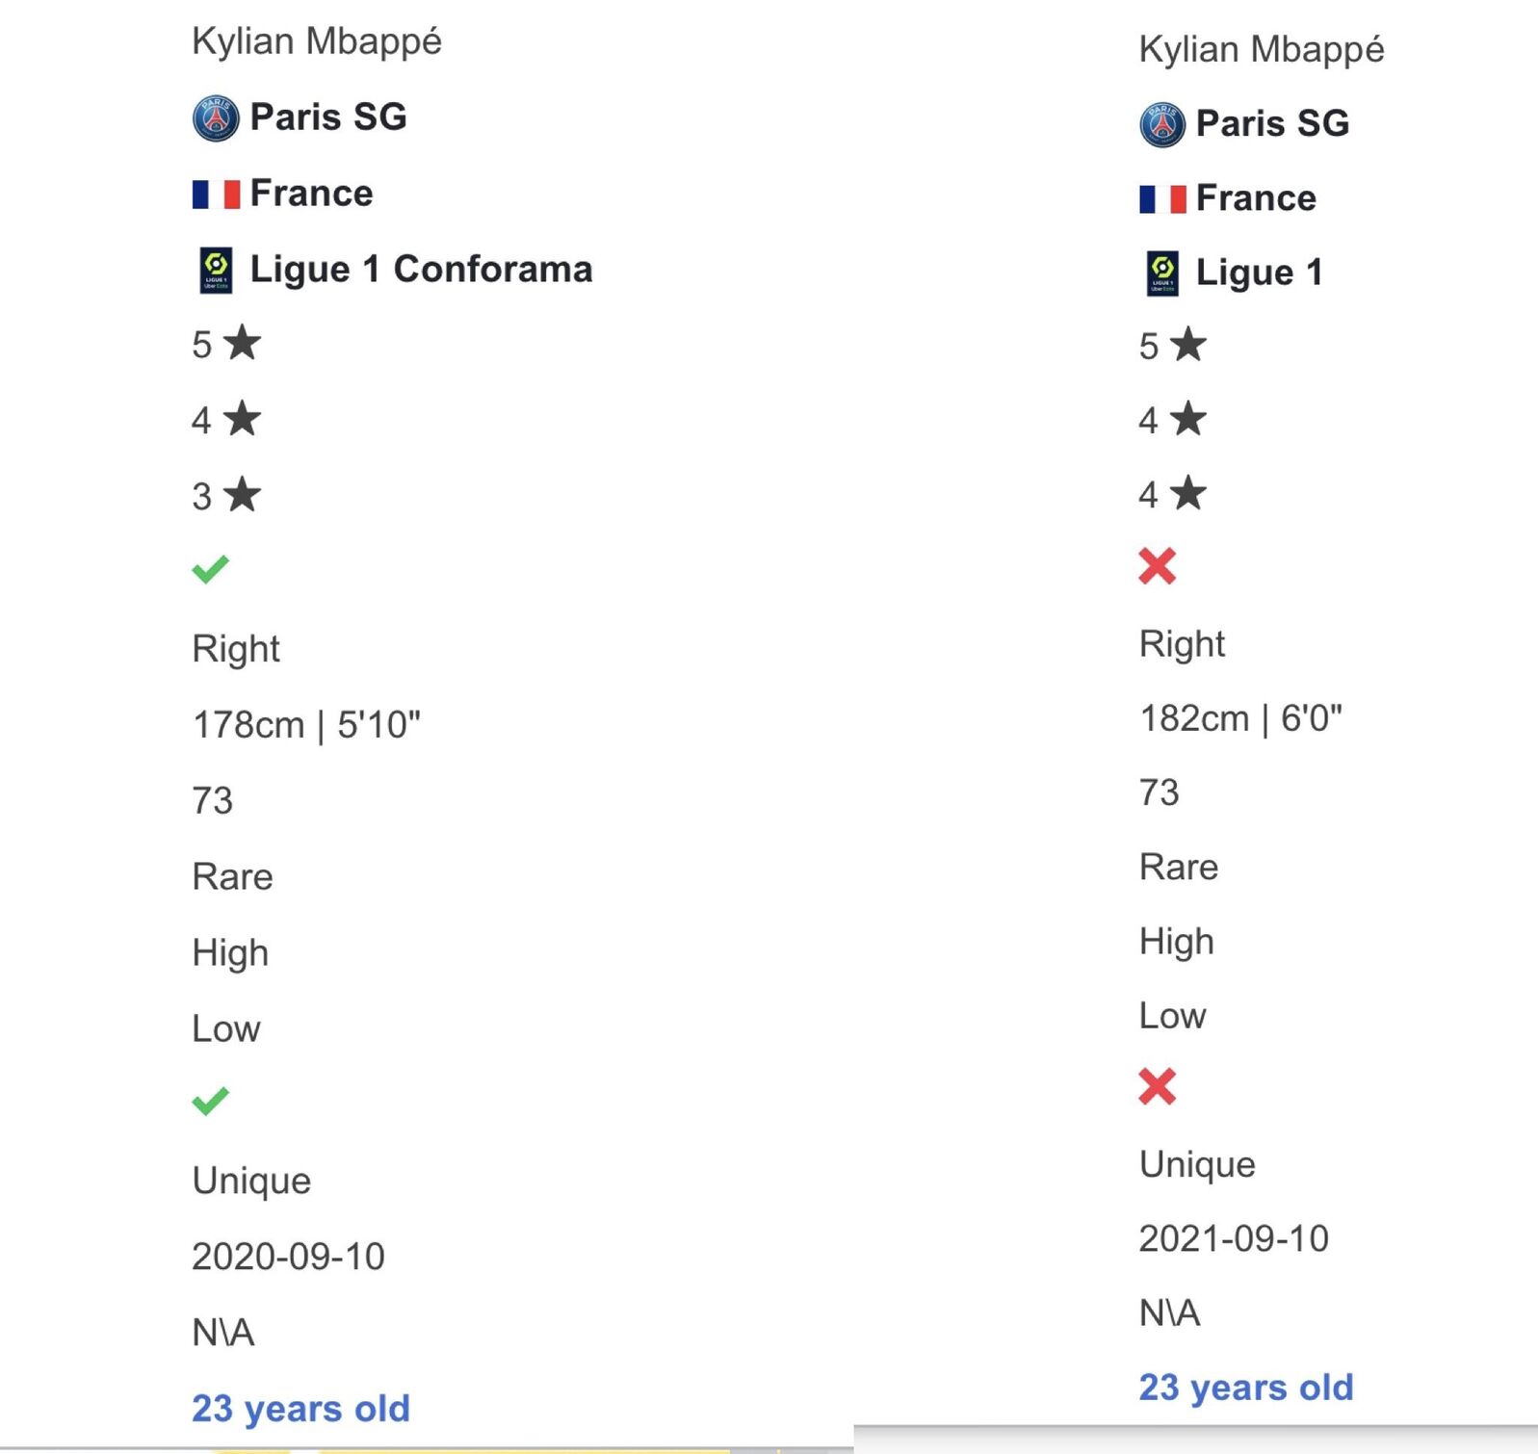The width and height of the screenshot is (1538, 1454).
Task: Click the green checkmark above Unique
Action: point(210,1101)
